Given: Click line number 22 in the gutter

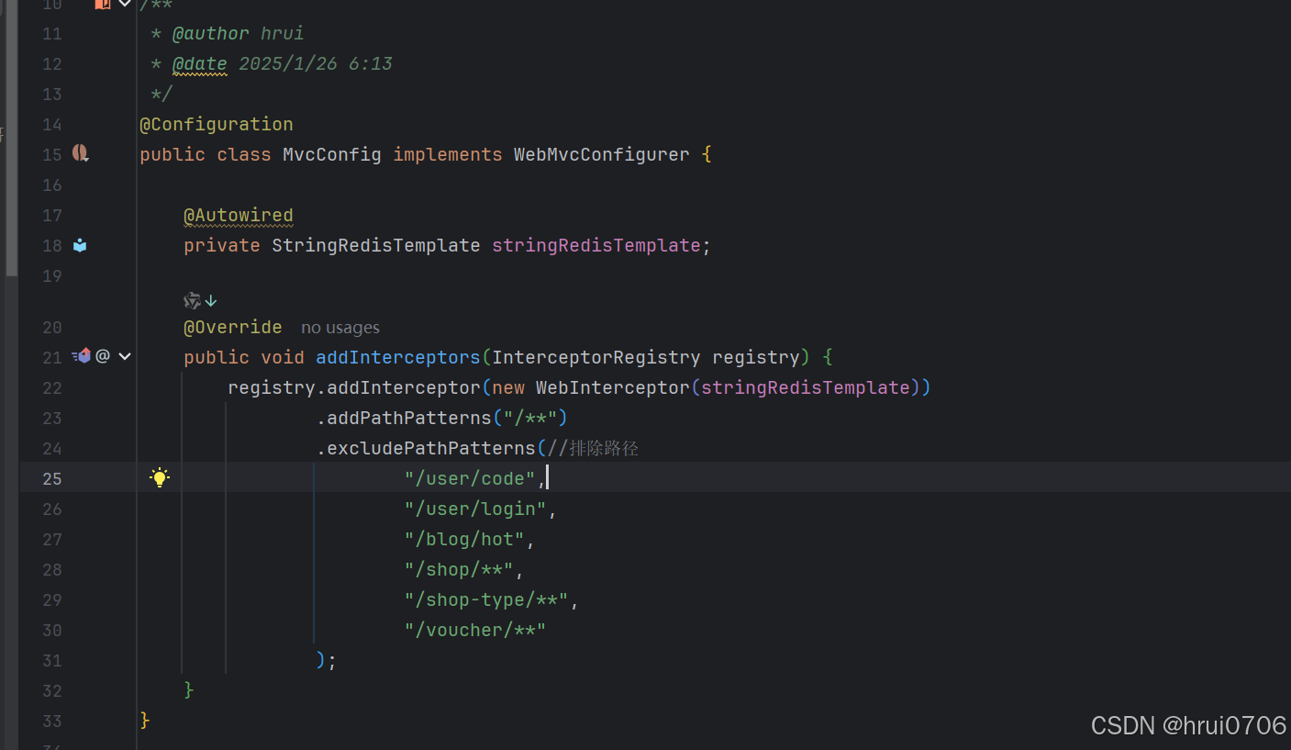Looking at the screenshot, I should click(x=52, y=387).
